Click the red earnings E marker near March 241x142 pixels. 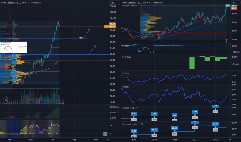[x=6, y=102]
